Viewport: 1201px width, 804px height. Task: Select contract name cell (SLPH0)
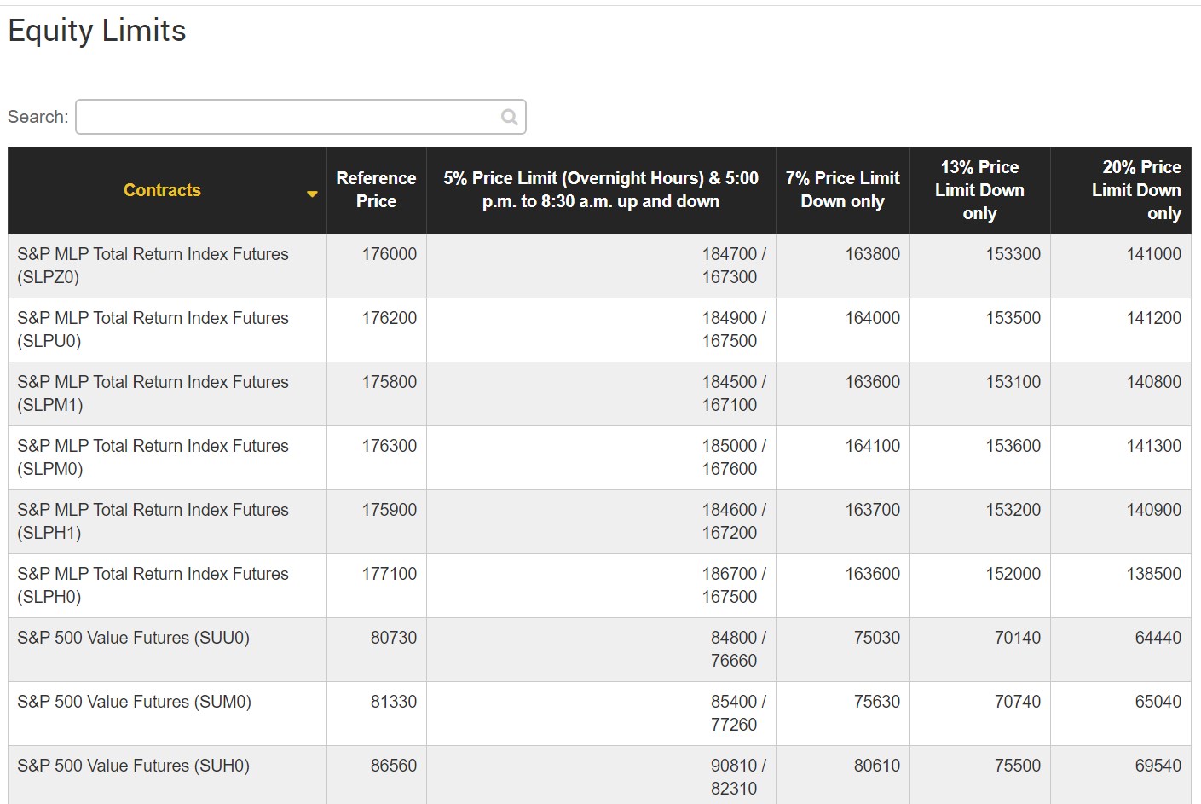[167, 586]
